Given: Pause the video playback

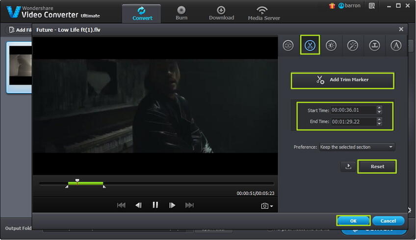Looking at the screenshot, I should (155, 205).
